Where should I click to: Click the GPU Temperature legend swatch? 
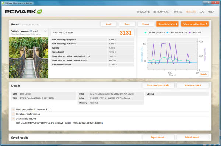tap(168, 33)
